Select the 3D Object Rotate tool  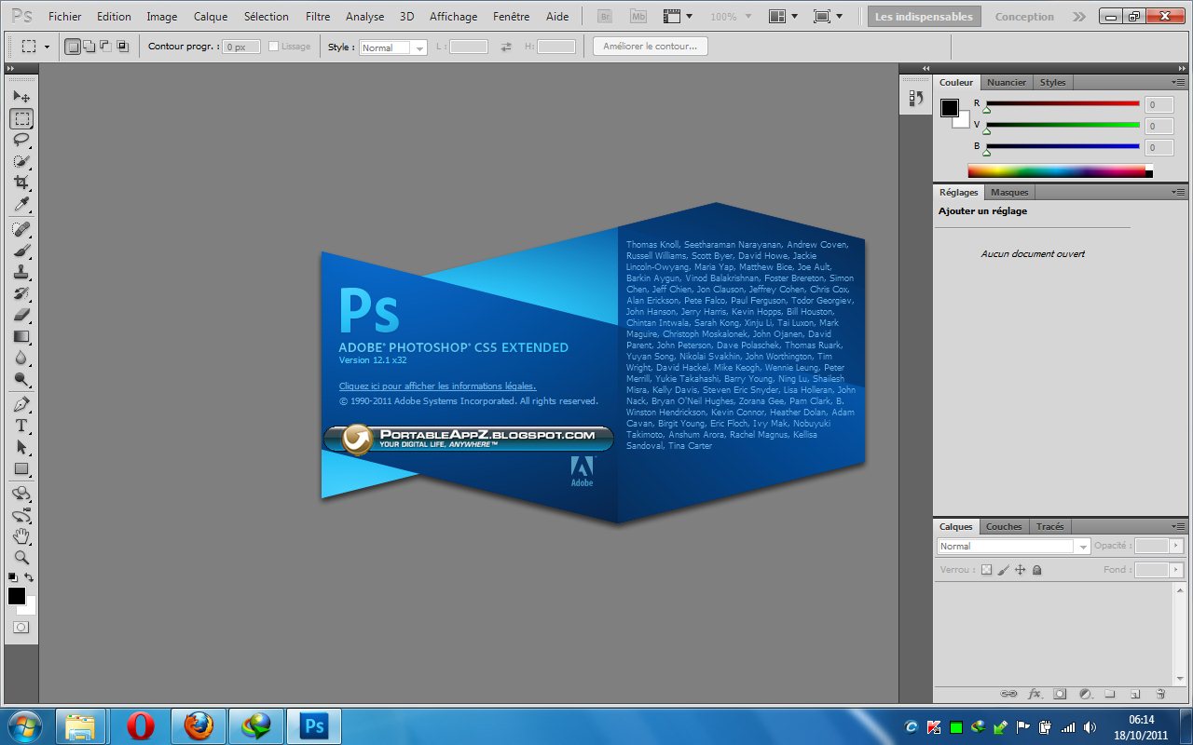point(21,494)
